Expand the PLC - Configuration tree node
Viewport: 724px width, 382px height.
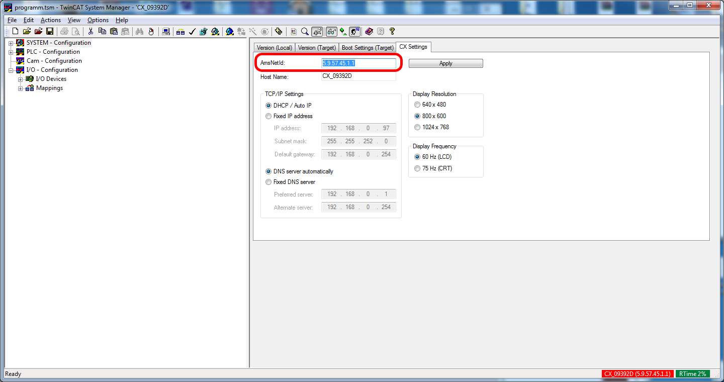tap(11, 52)
